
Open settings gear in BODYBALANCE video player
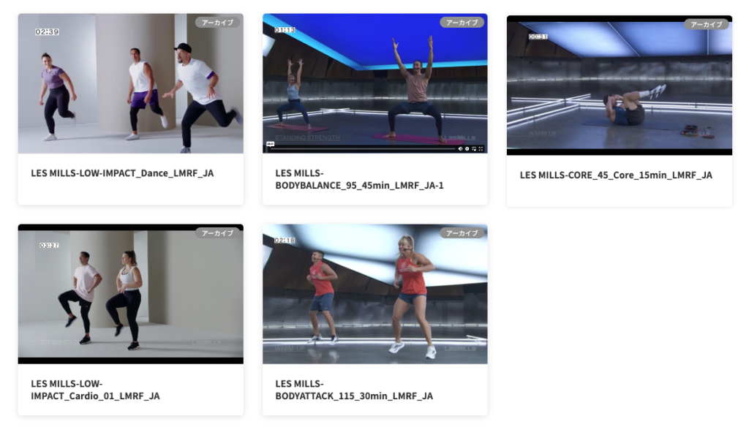pos(467,148)
